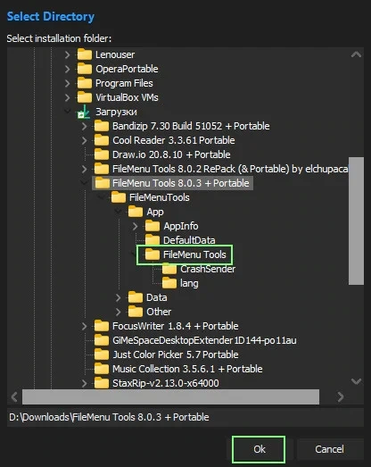The width and height of the screenshot is (371, 467).
Task: Expand the AppInfo node
Action: pyautogui.click(x=136, y=226)
